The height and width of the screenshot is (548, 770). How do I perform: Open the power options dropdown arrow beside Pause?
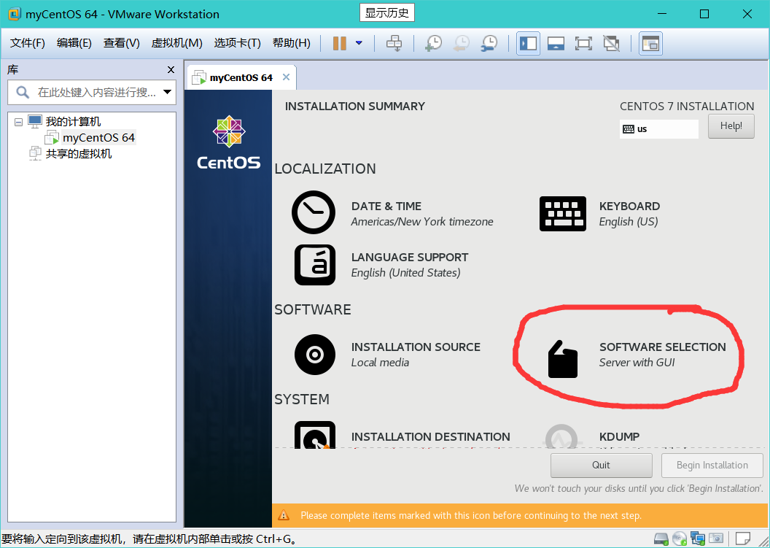359,43
